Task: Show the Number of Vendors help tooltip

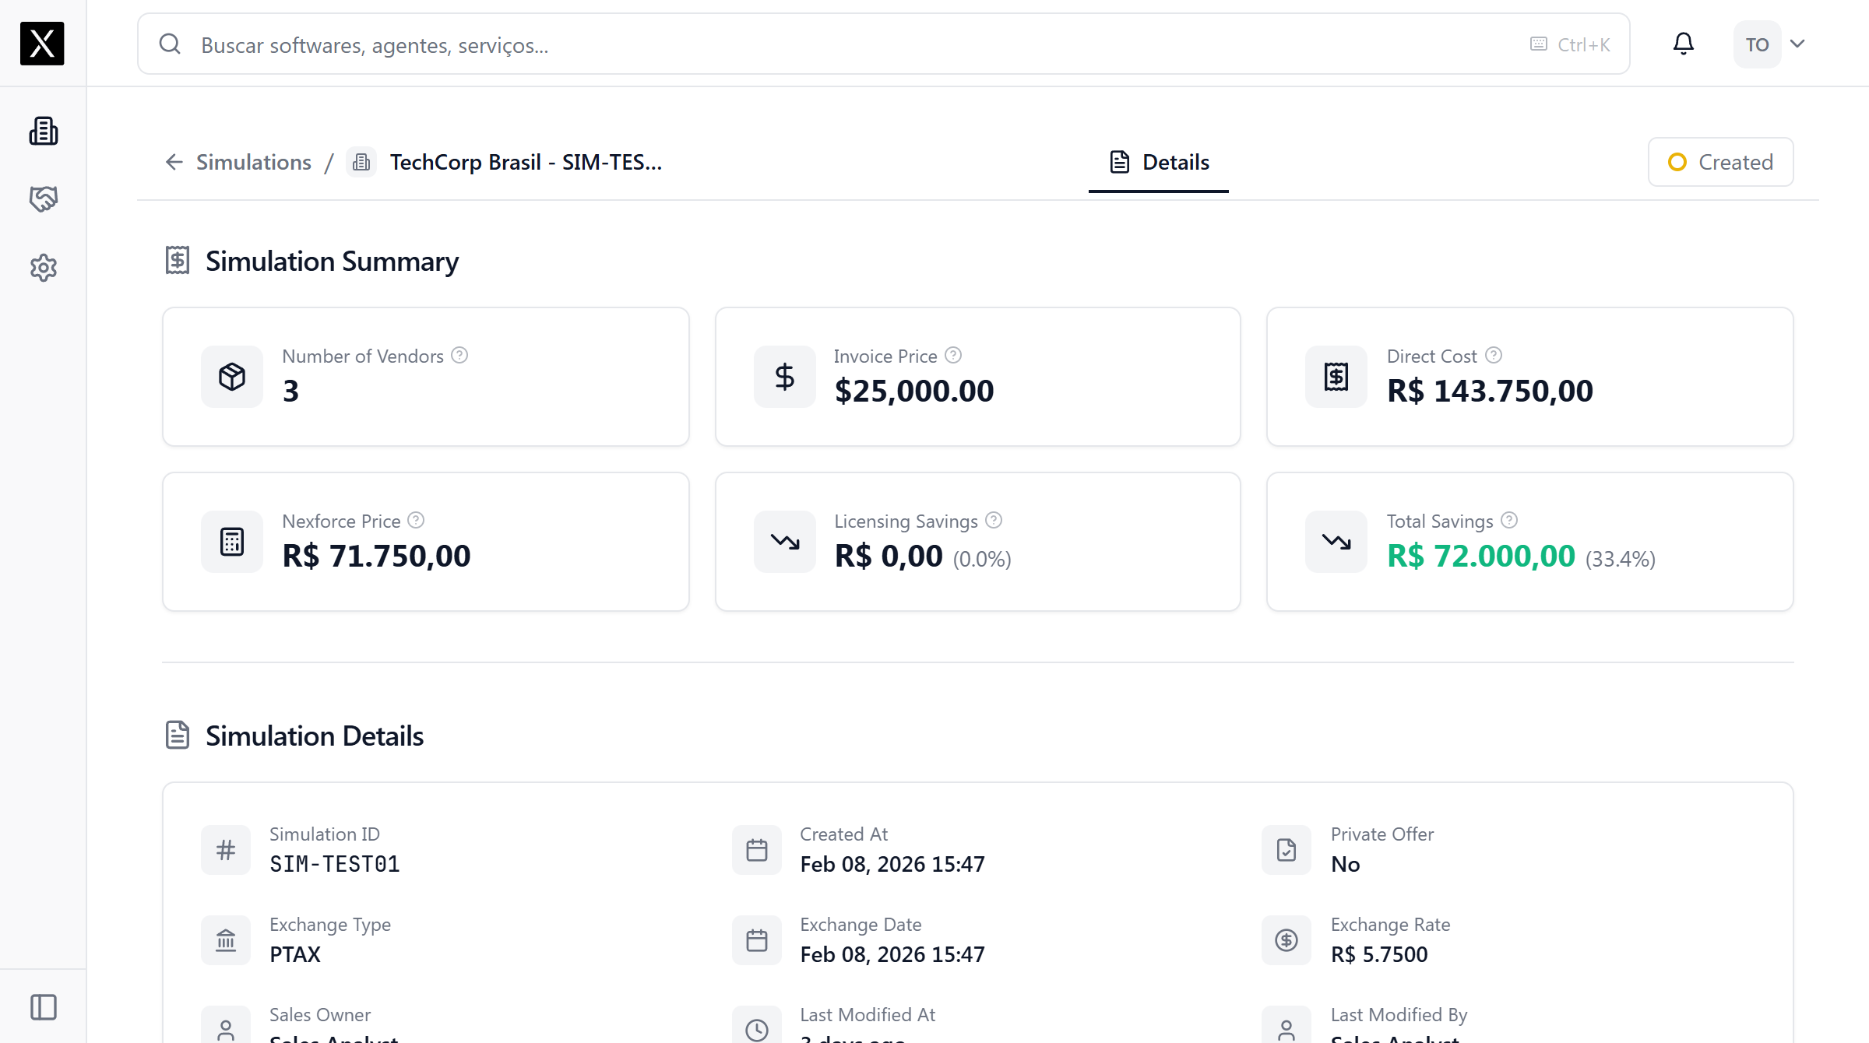Action: [x=460, y=356]
